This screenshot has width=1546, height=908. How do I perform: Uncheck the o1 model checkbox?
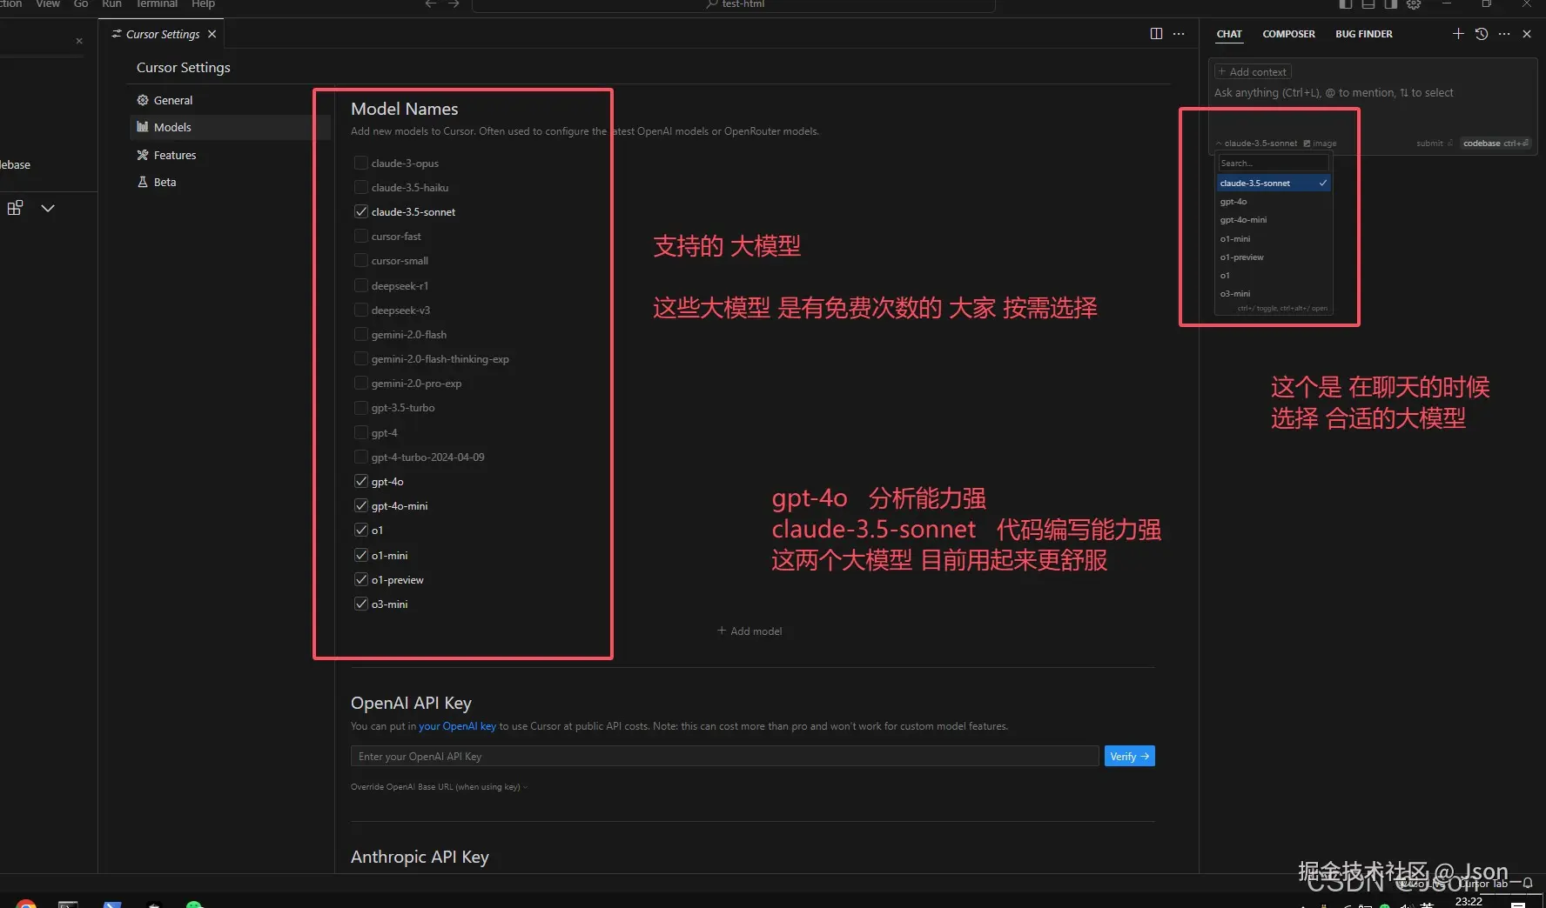(x=360, y=530)
